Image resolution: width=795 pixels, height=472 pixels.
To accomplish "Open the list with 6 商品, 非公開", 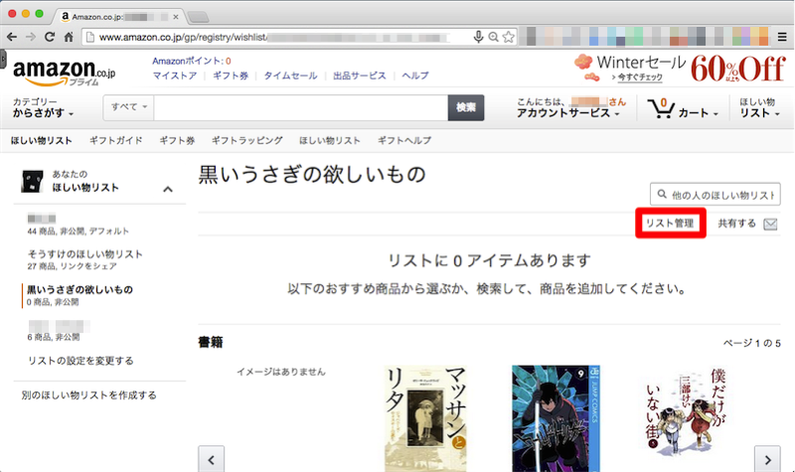I will point(59,331).
